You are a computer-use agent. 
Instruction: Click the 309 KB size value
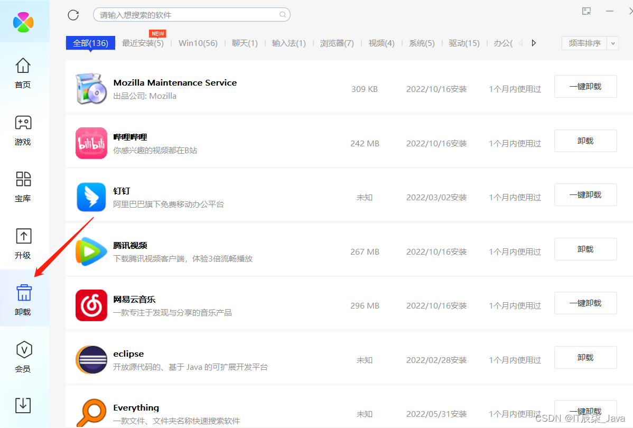pyautogui.click(x=365, y=89)
